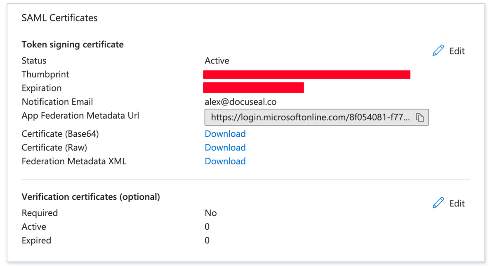Click the Notification Email label
Image resolution: width=495 pixels, height=266 pixels.
(57, 102)
